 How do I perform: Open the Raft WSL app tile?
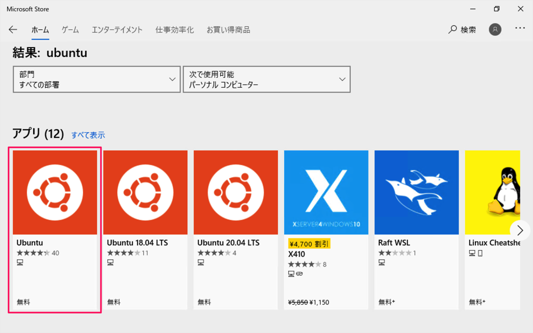click(416, 192)
